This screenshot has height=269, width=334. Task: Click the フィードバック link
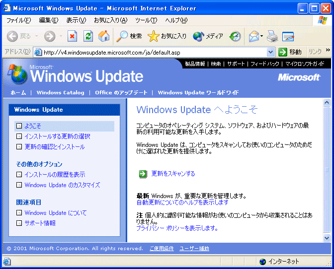click(x=264, y=64)
